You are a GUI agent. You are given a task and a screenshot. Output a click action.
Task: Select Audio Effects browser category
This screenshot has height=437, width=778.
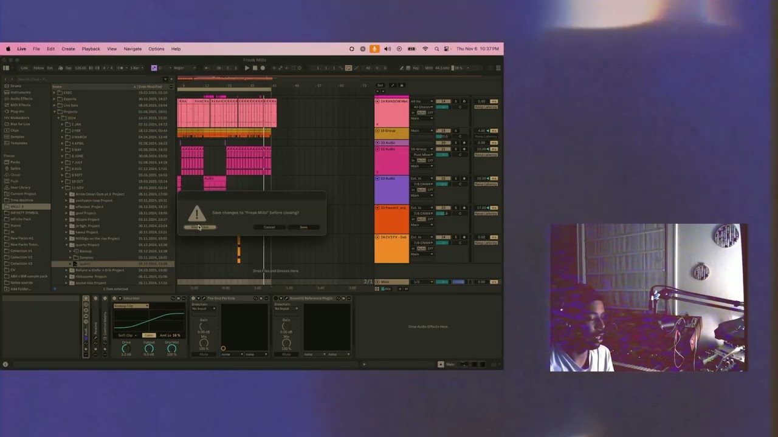[21, 98]
